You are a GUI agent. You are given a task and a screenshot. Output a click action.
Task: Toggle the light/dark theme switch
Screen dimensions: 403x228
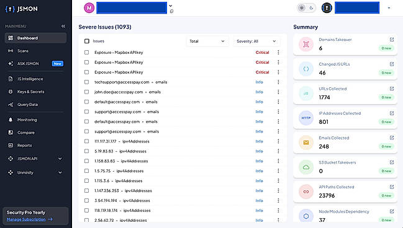coord(306,8)
